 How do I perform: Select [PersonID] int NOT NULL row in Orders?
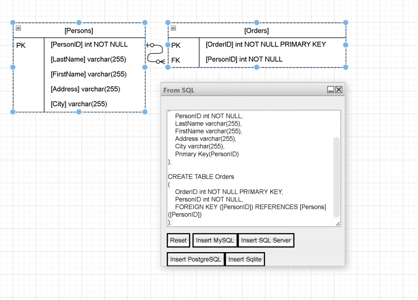coord(244,59)
